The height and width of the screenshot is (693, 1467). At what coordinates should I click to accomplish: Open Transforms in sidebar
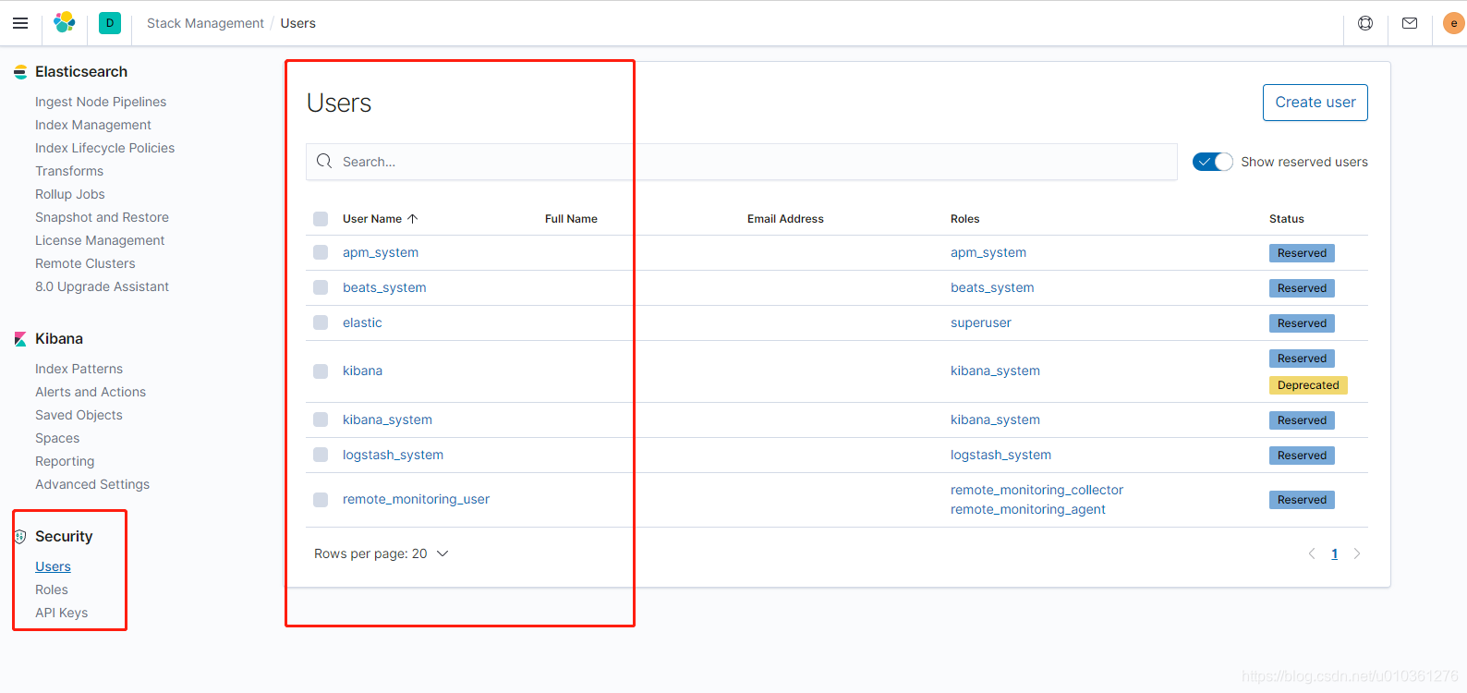coord(69,171)
